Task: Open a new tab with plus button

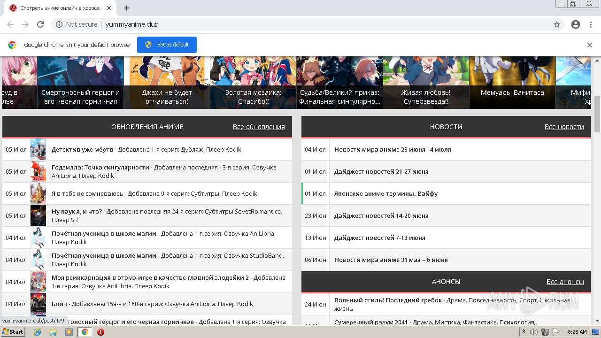Action: 127,8
